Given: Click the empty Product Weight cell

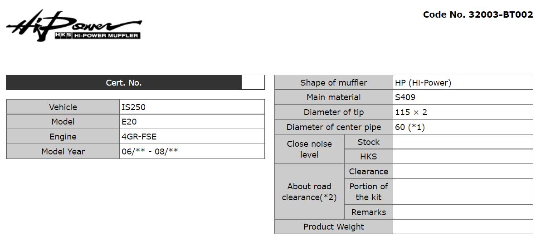Looking at the screenshot, I should (x=463, y=227).
